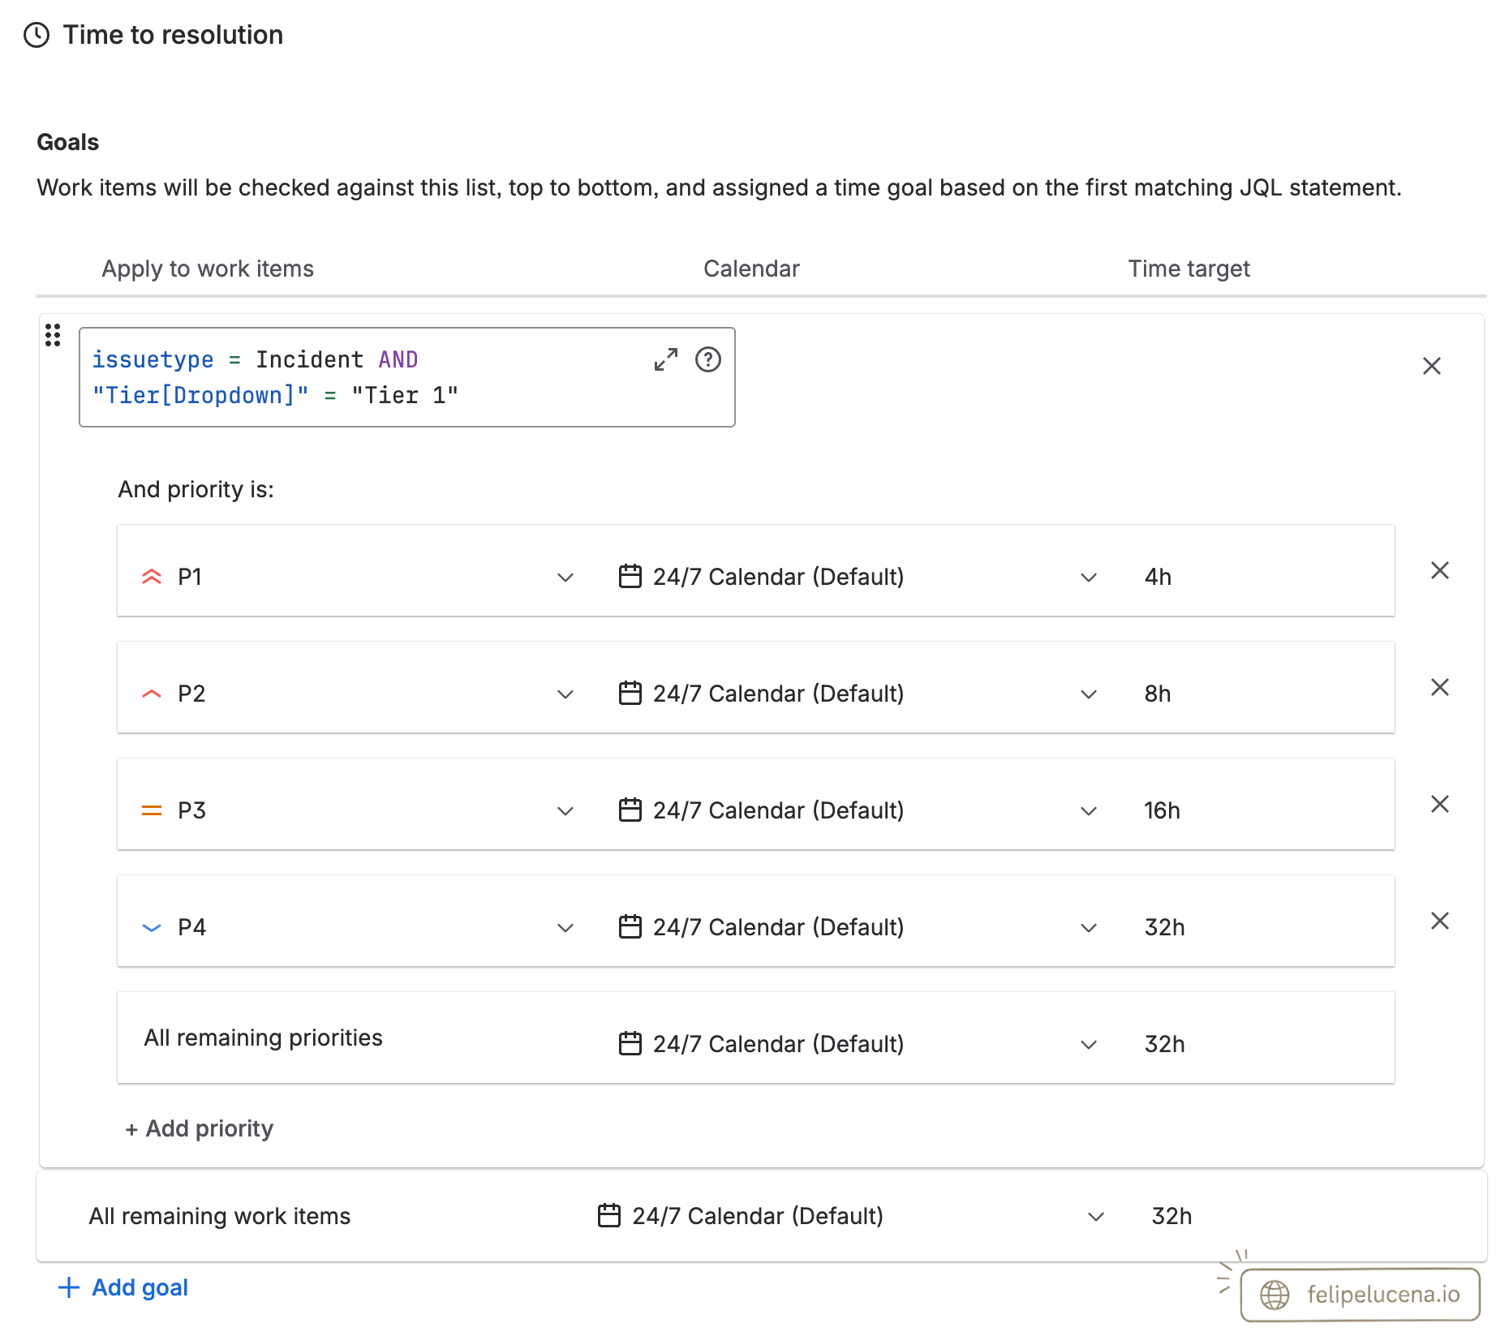This screenshot has width=1509, height=1332.
Task: Click the P3 medium priority equals icon
Action: coord(152,810)
